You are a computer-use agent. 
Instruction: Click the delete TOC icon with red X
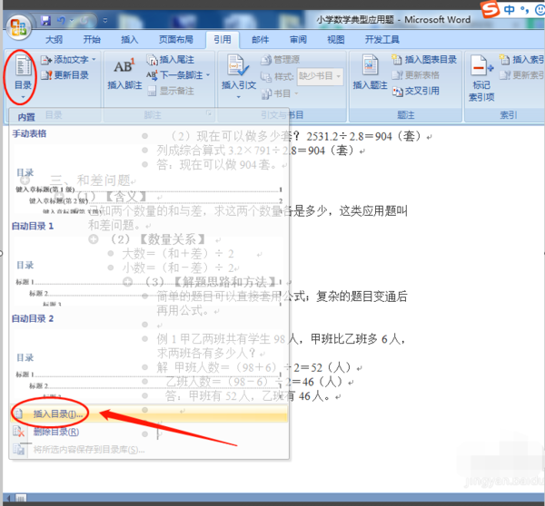click(19, 432)
